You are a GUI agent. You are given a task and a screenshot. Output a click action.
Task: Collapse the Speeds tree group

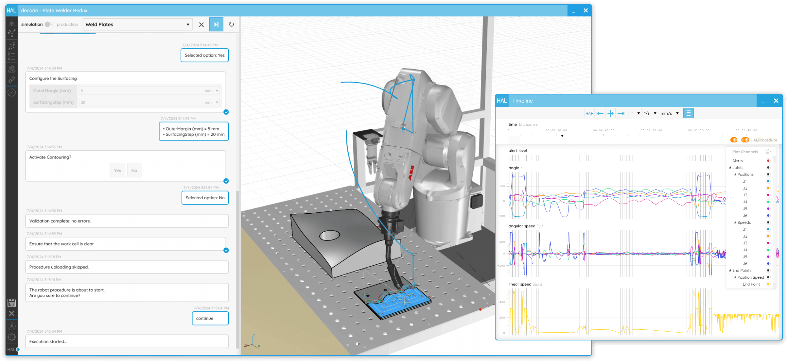click(x=735, y=222)
